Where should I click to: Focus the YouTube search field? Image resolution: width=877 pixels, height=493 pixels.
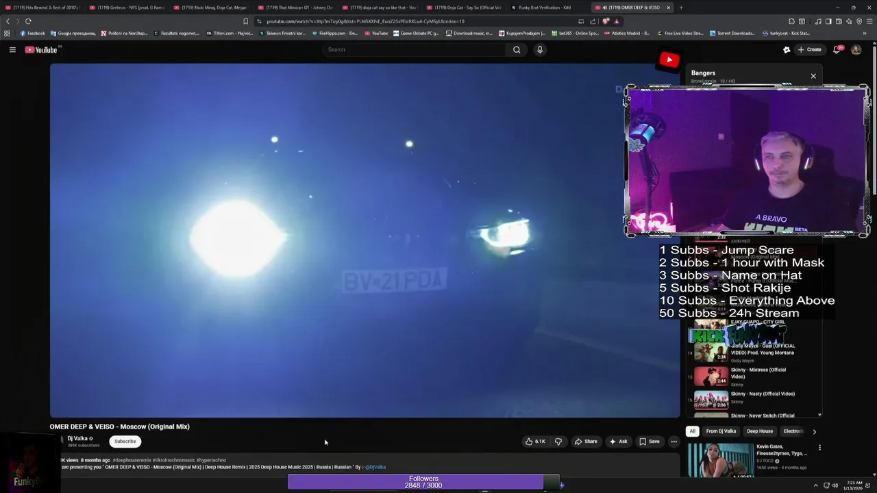click(415, 49)
